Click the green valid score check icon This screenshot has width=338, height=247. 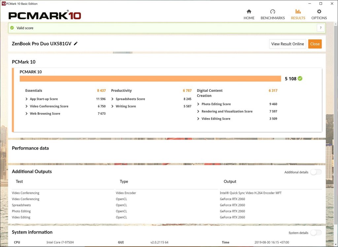point(12,28)
